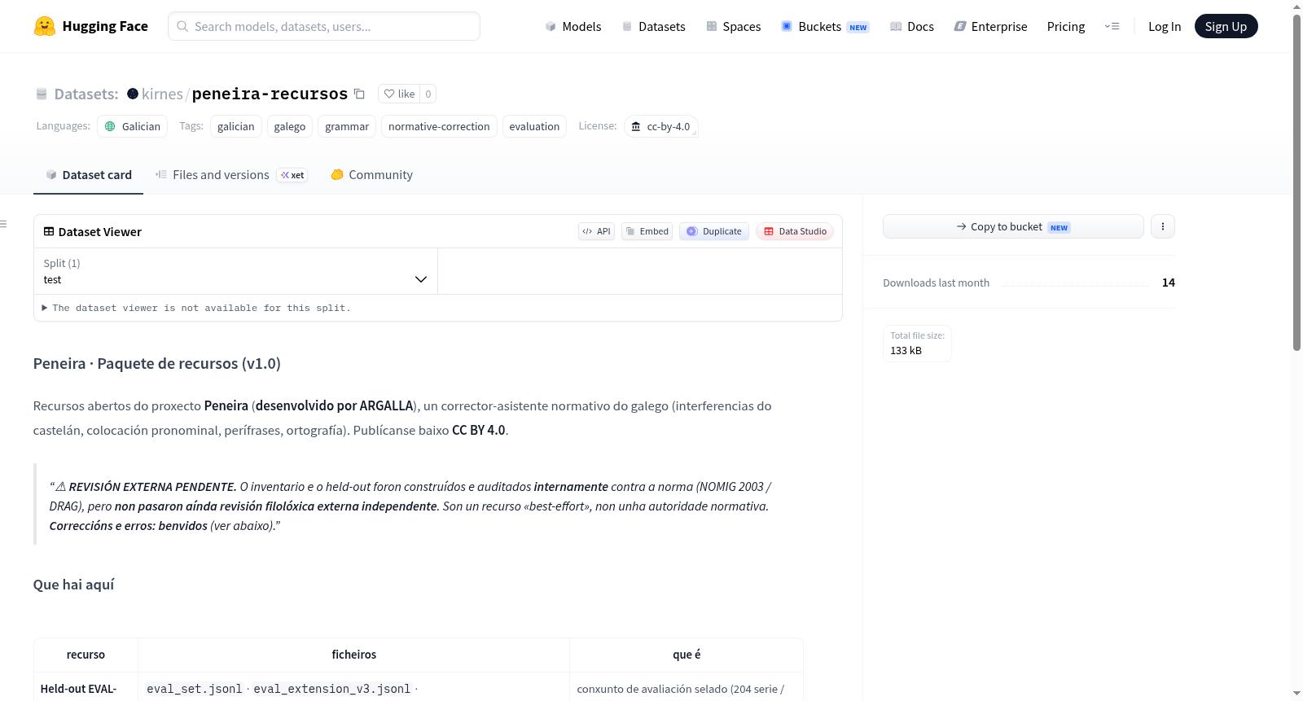Open the Buckets navigation item
Viewport: 1303px width, 701px height.
(x=825, y=26)
